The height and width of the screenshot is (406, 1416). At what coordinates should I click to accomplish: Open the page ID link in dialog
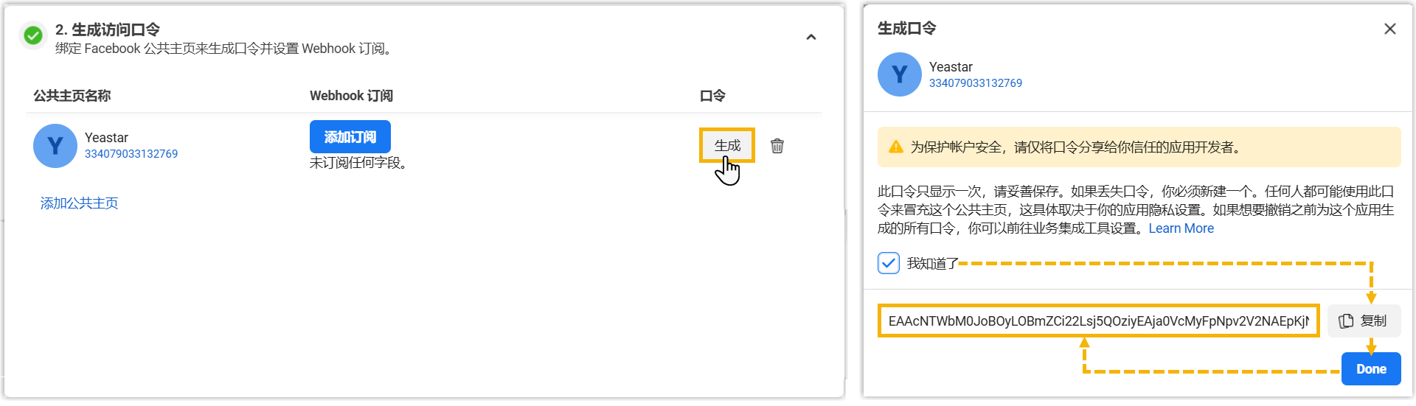[x=976, y=83]
